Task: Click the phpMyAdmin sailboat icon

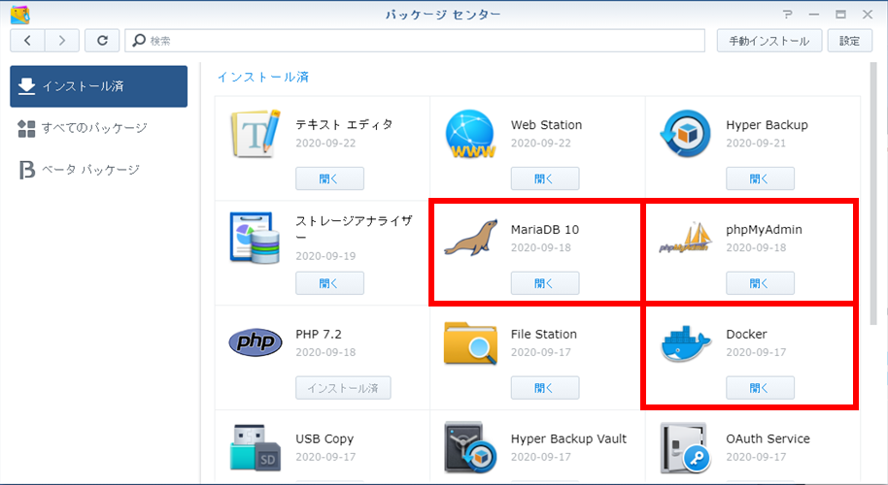Action: (685, 238)
